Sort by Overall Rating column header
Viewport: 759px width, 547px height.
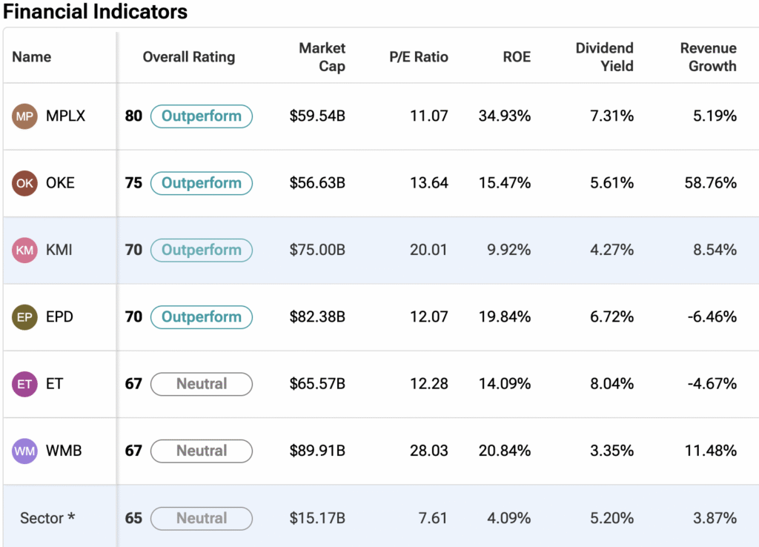click(188, 57)
